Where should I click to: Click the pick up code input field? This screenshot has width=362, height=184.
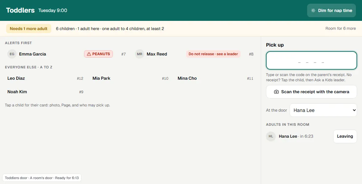311,60
